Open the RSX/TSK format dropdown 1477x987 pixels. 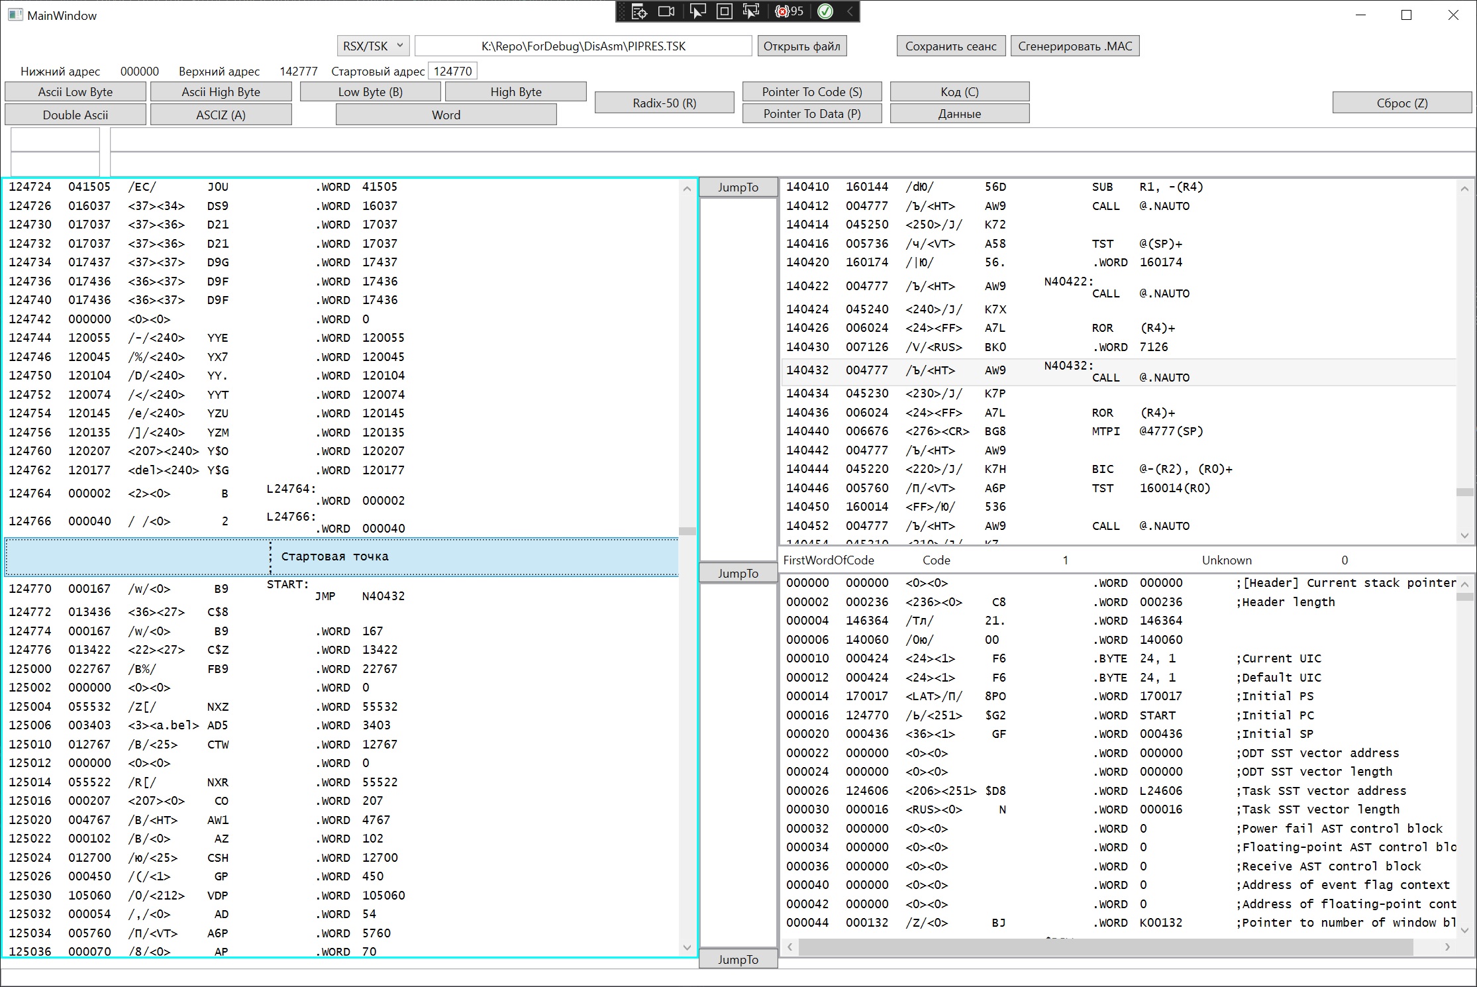point(373,46)
